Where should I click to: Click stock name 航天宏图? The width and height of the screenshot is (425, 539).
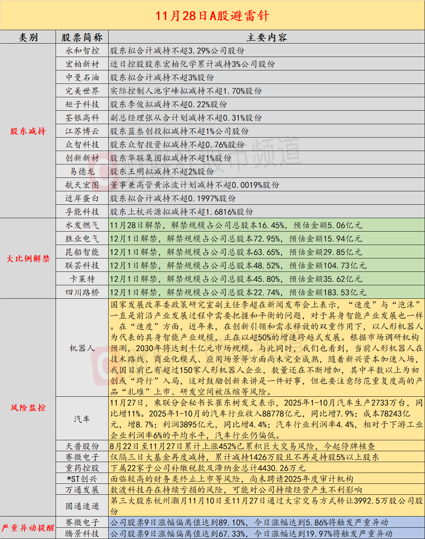click(82, 185)
